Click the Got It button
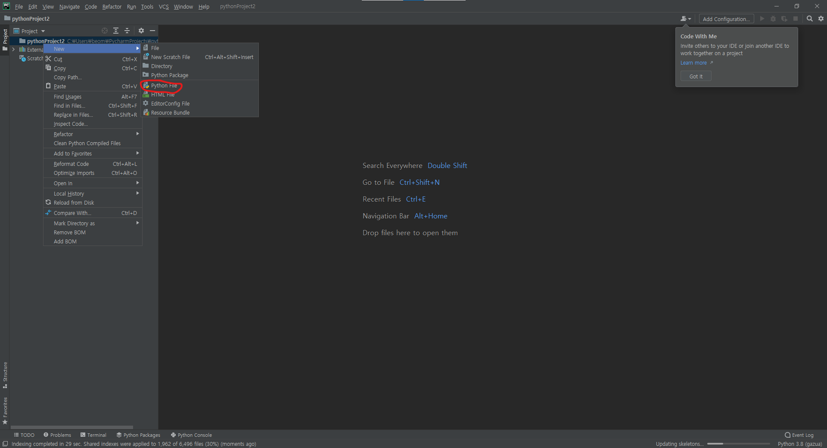Screen dimensions: 827x448 (696, 76)
